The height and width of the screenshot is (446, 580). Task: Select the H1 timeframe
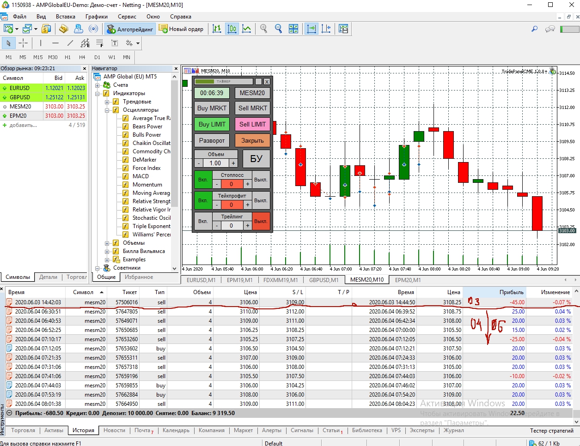click(x=68, y=57)
